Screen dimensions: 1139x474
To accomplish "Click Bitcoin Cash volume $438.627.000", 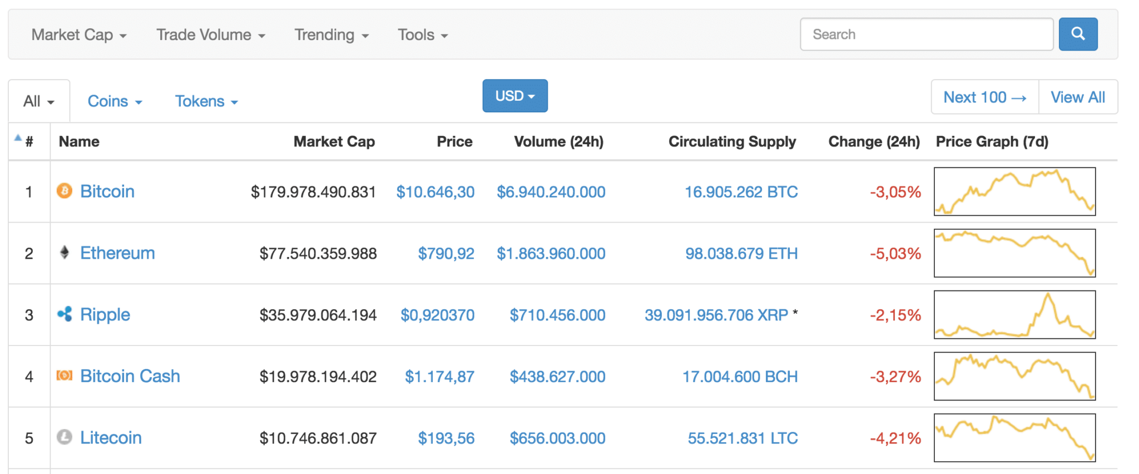I will 557,377.
